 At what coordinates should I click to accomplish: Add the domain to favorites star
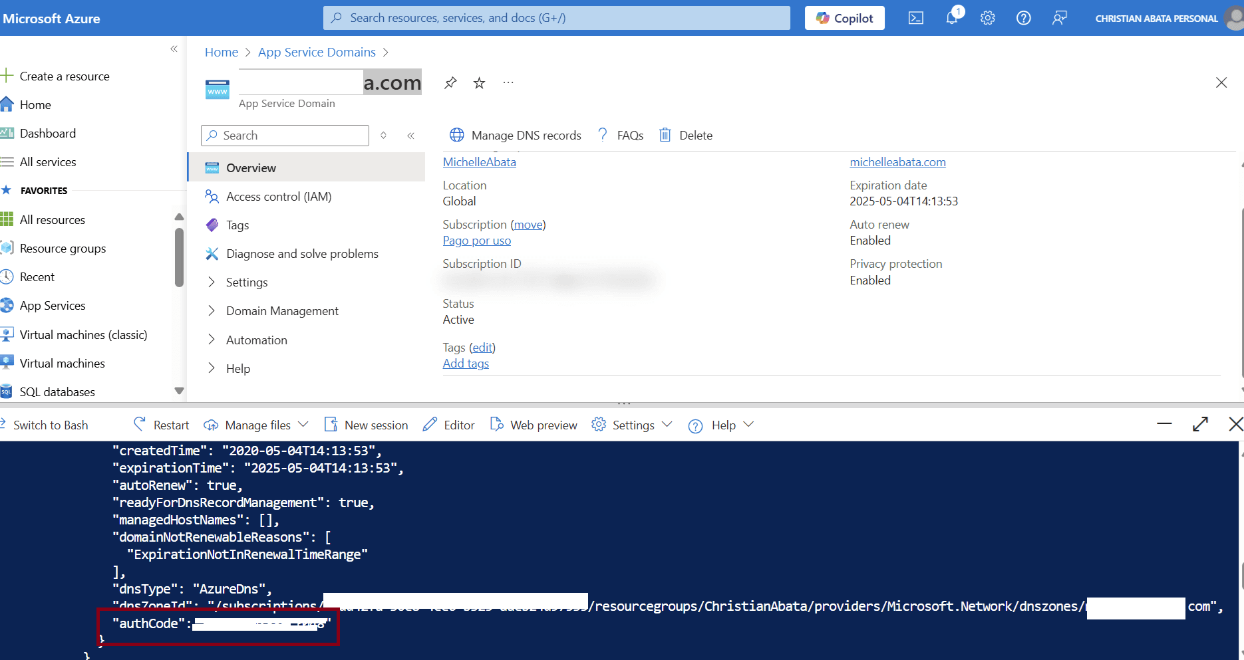pos(479,83)
